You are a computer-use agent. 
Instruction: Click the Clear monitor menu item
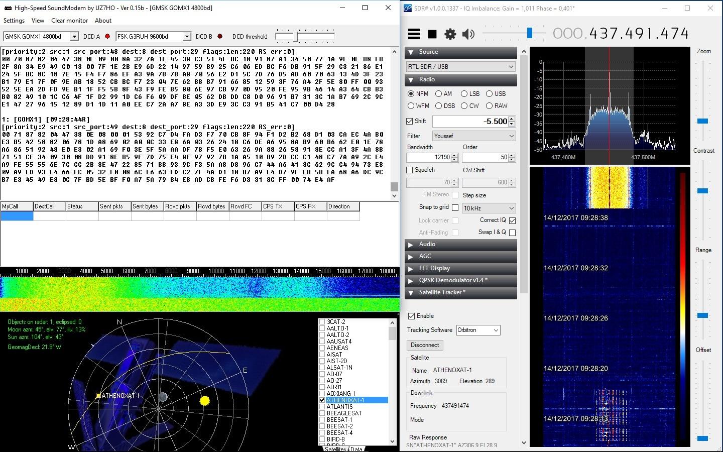[x=69, y=21]
